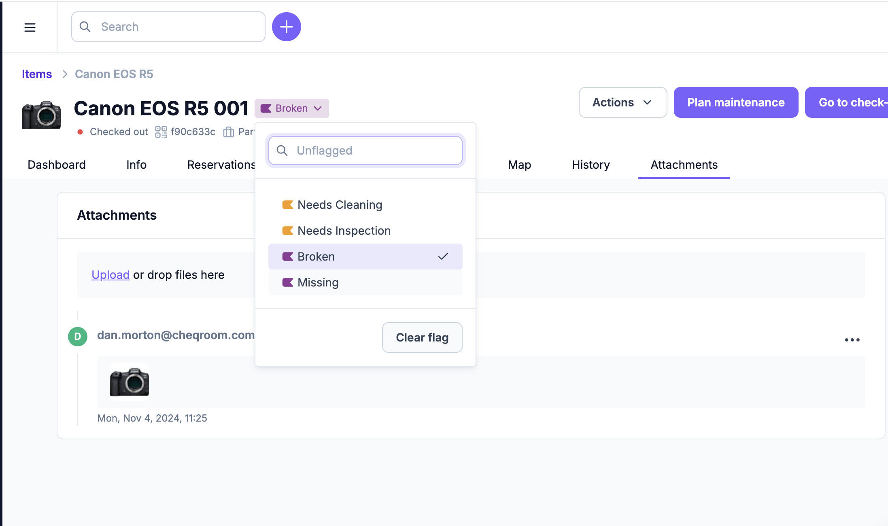
Task: Switch to the Map tab
Action: 520,165
